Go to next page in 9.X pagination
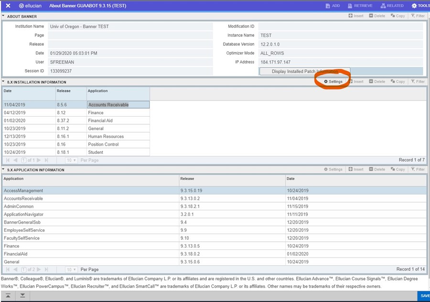 (x=39, y=270)
